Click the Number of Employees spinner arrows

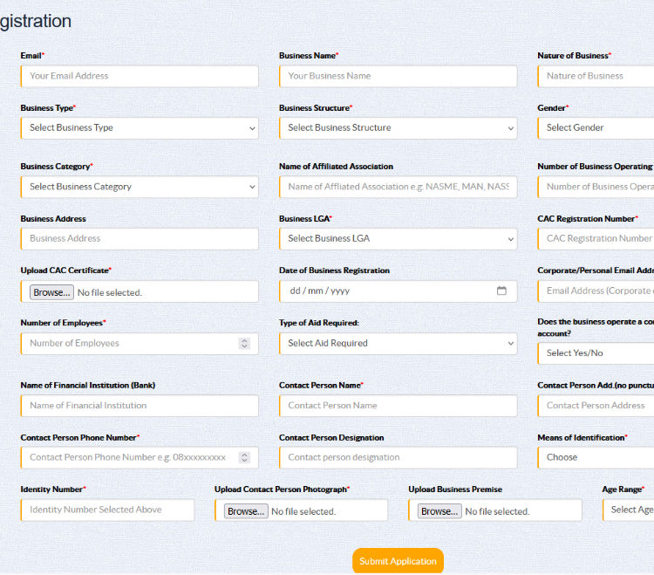pyautogui.click(x=243, y=344)
